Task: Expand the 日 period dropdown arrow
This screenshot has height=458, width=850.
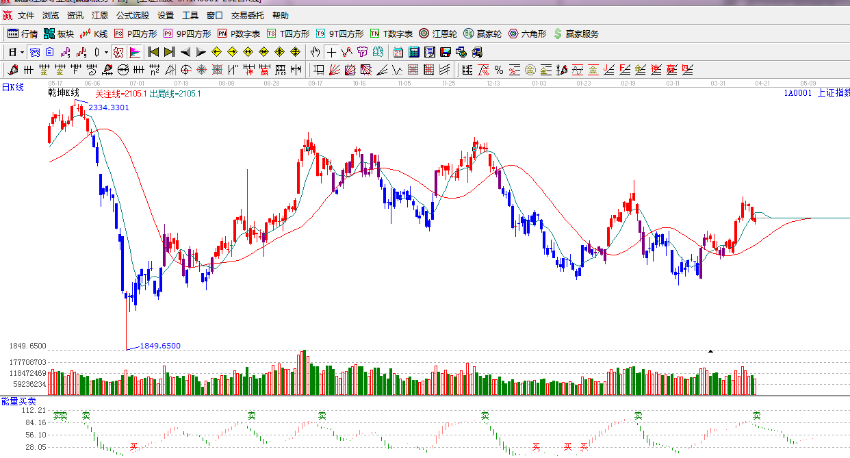Action: 22,52
